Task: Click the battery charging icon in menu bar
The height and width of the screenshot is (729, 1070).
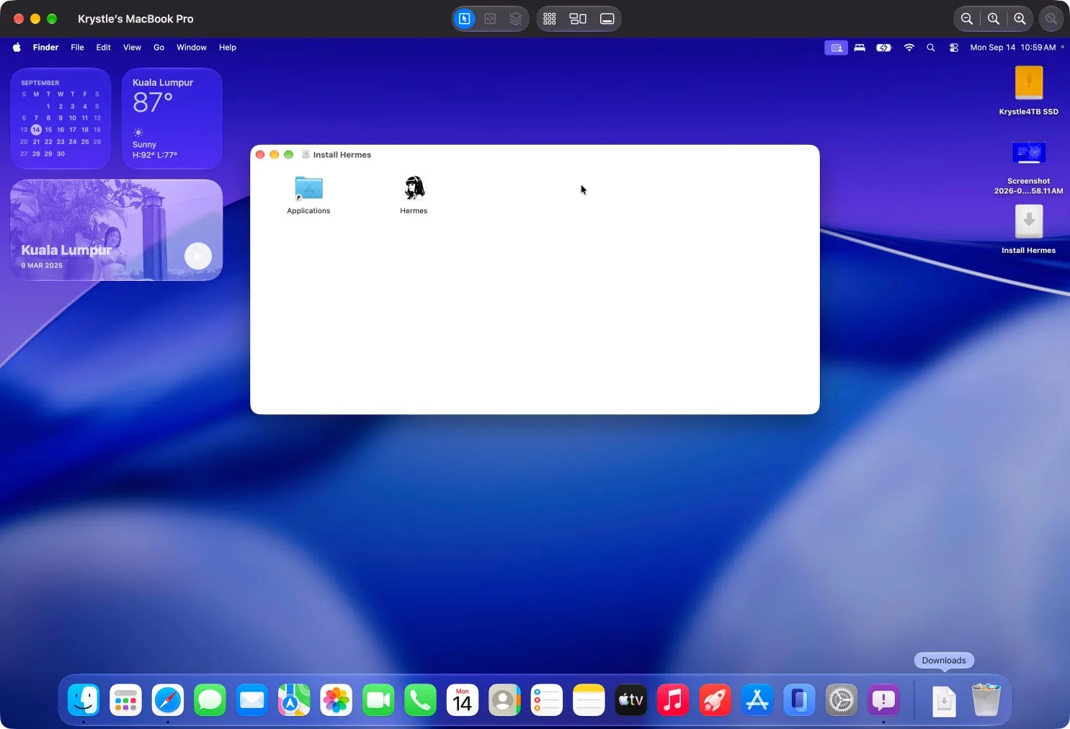Action: 884,48
